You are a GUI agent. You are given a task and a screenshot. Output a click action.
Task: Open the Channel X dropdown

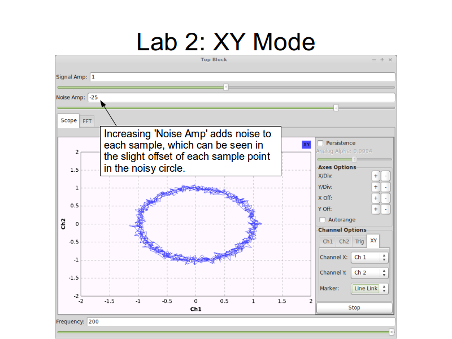369,257
